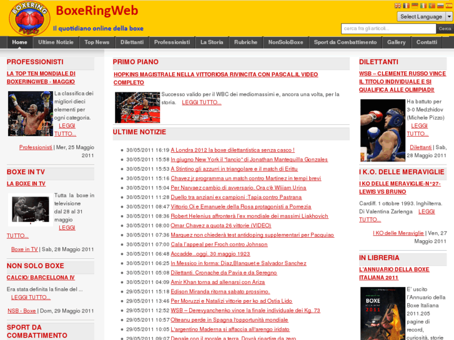Go to the Home tab
This screenshot has height=340, width=454.
click(x=19, y=42)
